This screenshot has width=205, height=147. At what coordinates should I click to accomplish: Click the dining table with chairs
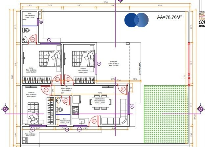pyautogui.click(x=101, y=102)
